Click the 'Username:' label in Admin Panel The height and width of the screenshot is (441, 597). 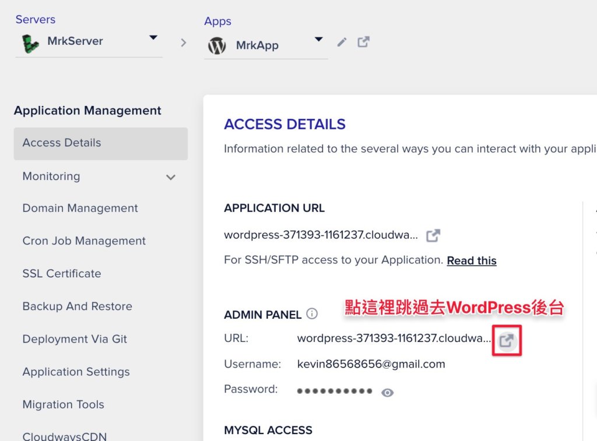tap(252, 364)
